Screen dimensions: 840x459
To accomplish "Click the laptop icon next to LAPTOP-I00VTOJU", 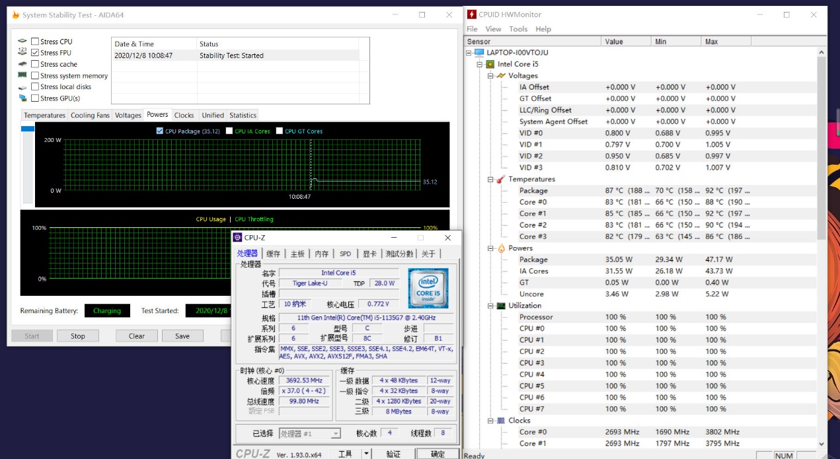I will (x=479, y=53).
